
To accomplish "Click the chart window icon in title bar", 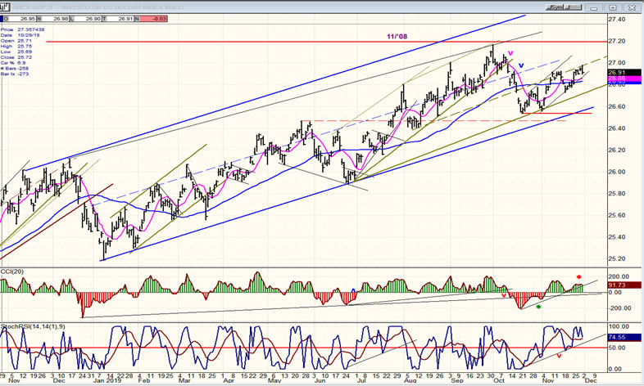I will (5, 7).
